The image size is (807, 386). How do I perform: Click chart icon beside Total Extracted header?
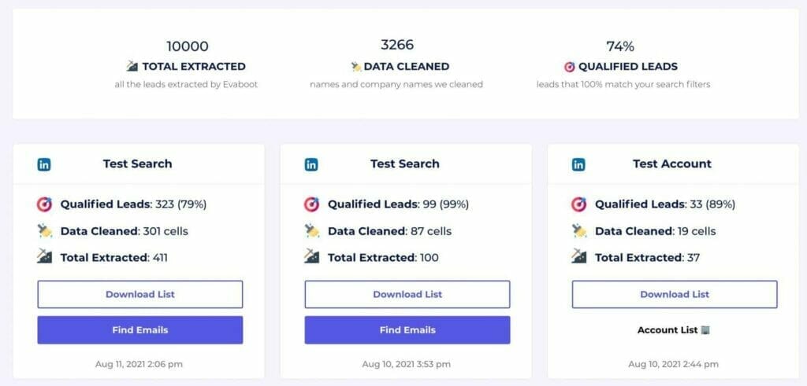pyautogui.click(x=132, y=67)
